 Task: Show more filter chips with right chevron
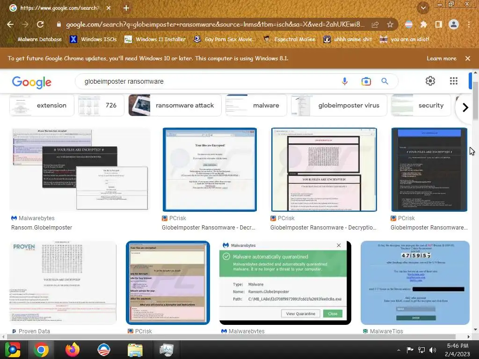(x=465, y=108)
